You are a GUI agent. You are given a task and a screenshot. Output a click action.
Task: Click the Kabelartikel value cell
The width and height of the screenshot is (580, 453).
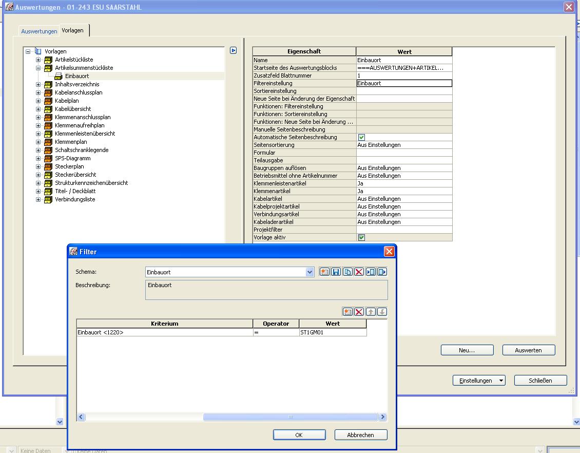click(404, 199)
